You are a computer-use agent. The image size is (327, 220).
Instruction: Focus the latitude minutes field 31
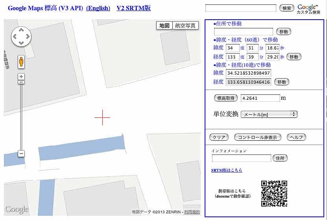[252, 48]
